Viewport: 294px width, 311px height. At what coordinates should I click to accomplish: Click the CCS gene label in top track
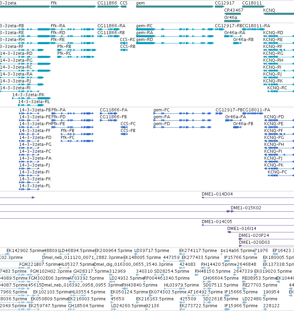click(124, 3)
